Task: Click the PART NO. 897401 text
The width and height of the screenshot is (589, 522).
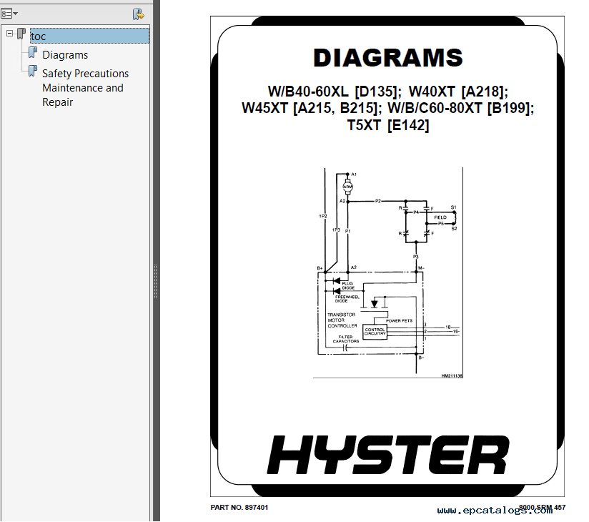Action: pyautogui.click(x=239, y=508)
